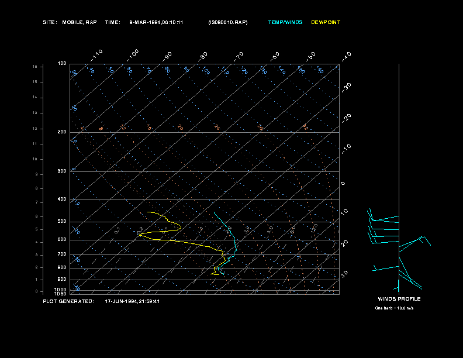
Task: Click the file name "(I3080610.RAP)"
Action: [x=228, y=22]
